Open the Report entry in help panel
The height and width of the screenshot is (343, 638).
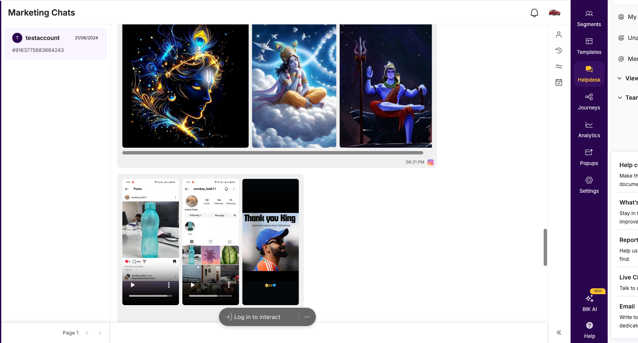point(627,249)
